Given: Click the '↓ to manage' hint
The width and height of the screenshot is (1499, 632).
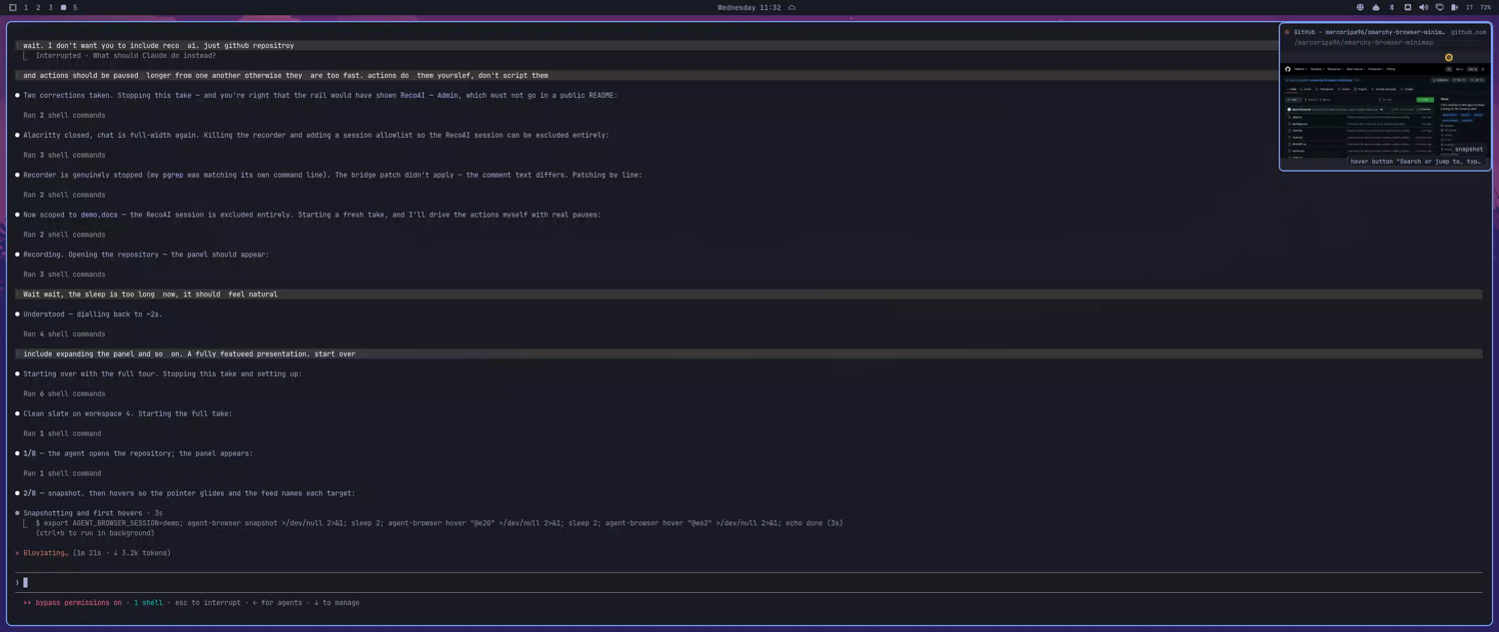Looking at the screenshot, I should [x=337, y=602].
